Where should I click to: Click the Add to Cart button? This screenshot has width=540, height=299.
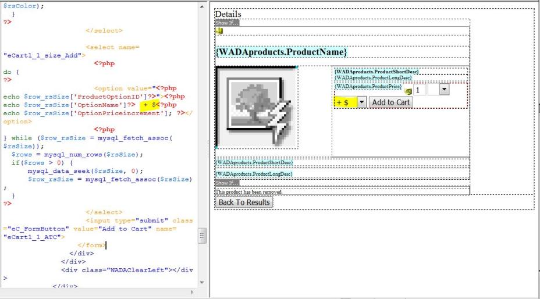[390, 102]
